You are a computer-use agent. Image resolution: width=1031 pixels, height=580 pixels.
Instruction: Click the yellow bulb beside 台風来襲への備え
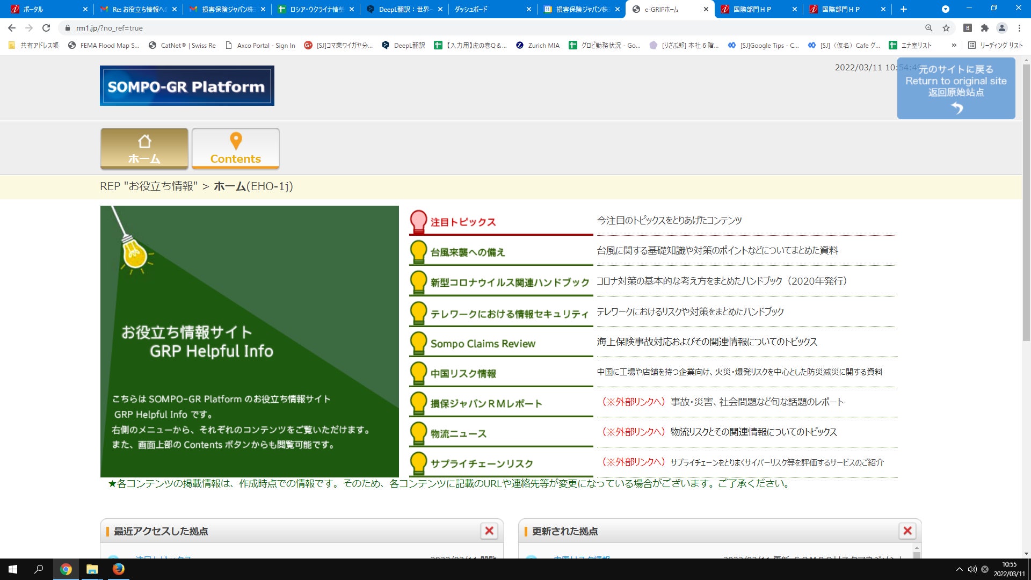(418, 251)
